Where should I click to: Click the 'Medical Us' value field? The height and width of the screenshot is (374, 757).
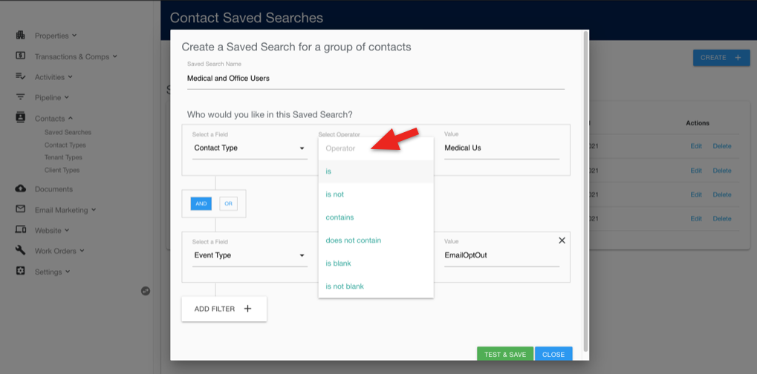pos(501,148)
